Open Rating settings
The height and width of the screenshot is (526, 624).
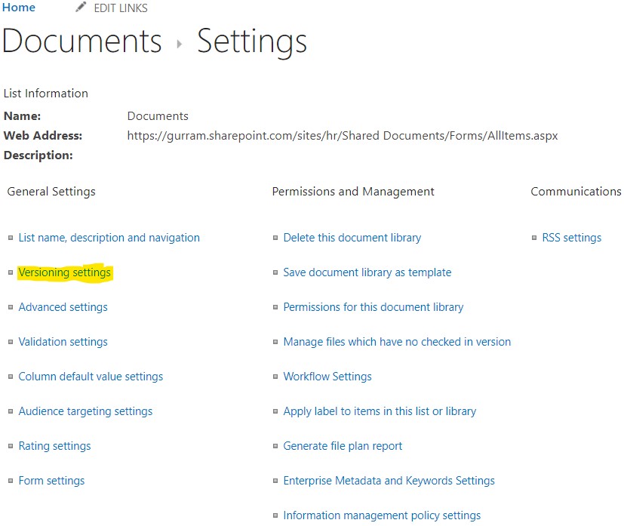54,446
